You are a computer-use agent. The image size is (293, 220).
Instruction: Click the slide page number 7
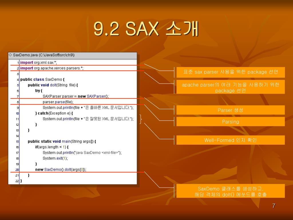pyautogui.click(x=274, y=206)
